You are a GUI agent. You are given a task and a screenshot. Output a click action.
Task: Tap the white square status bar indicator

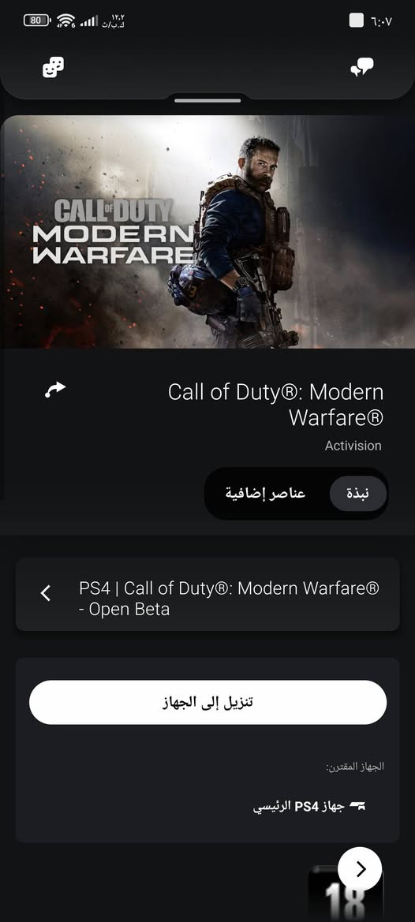[x=356, y=21]
